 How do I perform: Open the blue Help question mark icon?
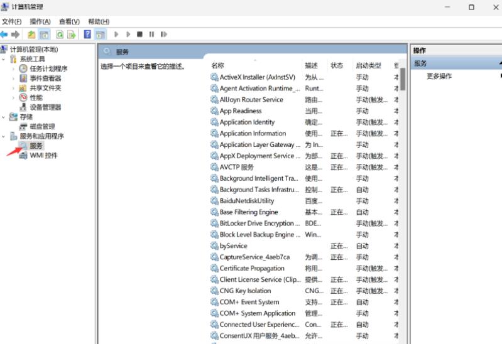pos(87,35)
